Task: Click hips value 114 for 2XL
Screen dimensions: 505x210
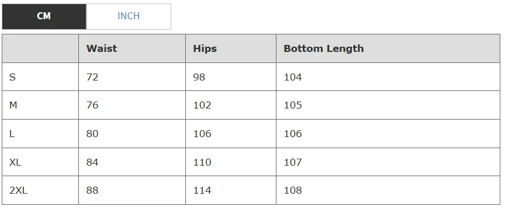Action: tap(202, 190)
